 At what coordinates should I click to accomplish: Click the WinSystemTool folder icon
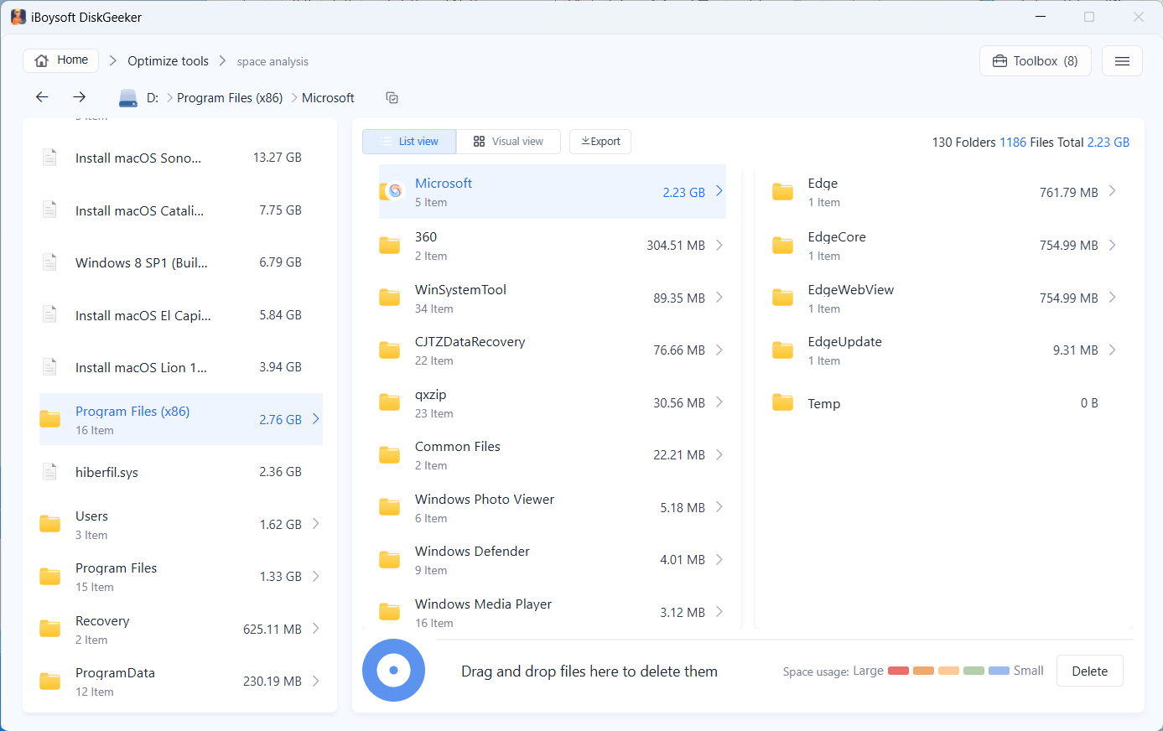click(x=389, y=298)
